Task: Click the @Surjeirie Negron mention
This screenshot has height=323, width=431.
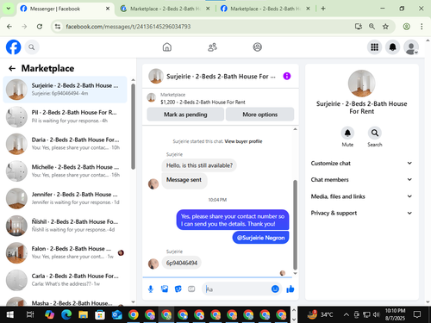Action: [x=260, y=238]
